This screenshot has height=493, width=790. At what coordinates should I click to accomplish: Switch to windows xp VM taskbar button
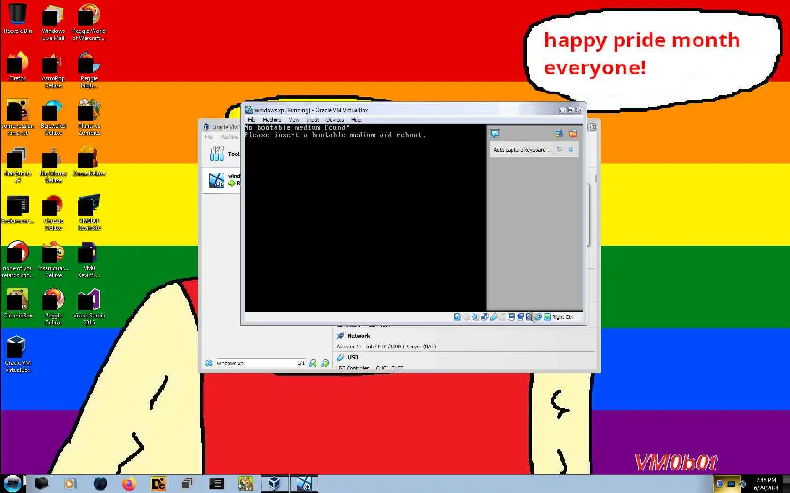click(x=304, y=484)
